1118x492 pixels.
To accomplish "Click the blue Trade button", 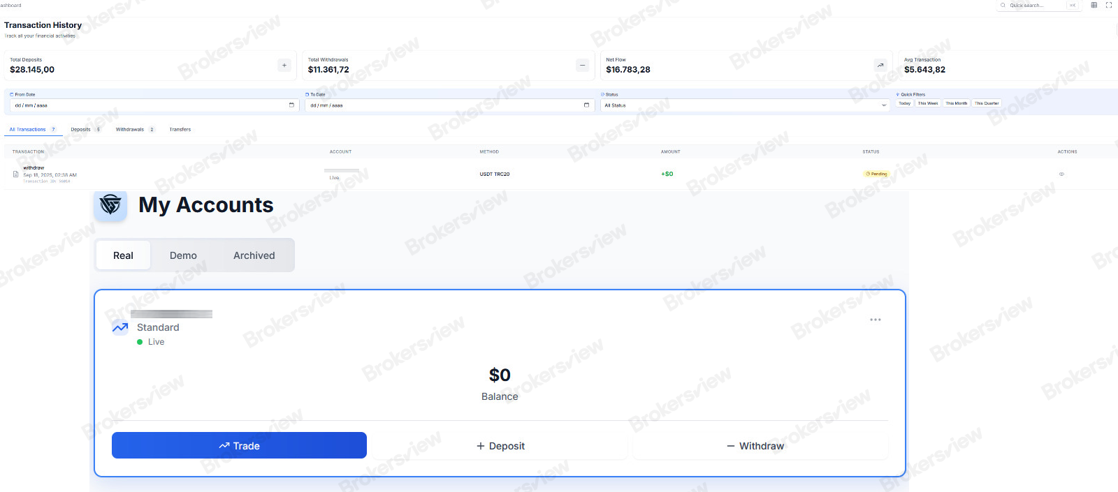I will pyautogui.click(x=239, y=445).
